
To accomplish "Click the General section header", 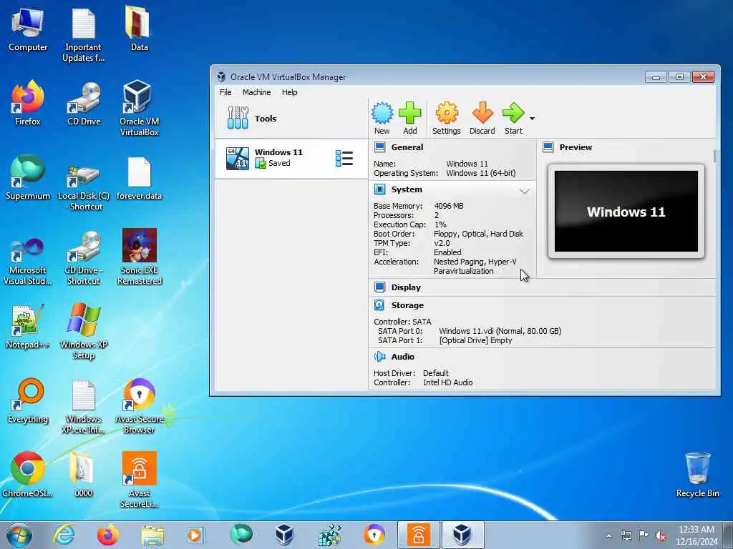I will pyautogui.click(x=407, y=147).
